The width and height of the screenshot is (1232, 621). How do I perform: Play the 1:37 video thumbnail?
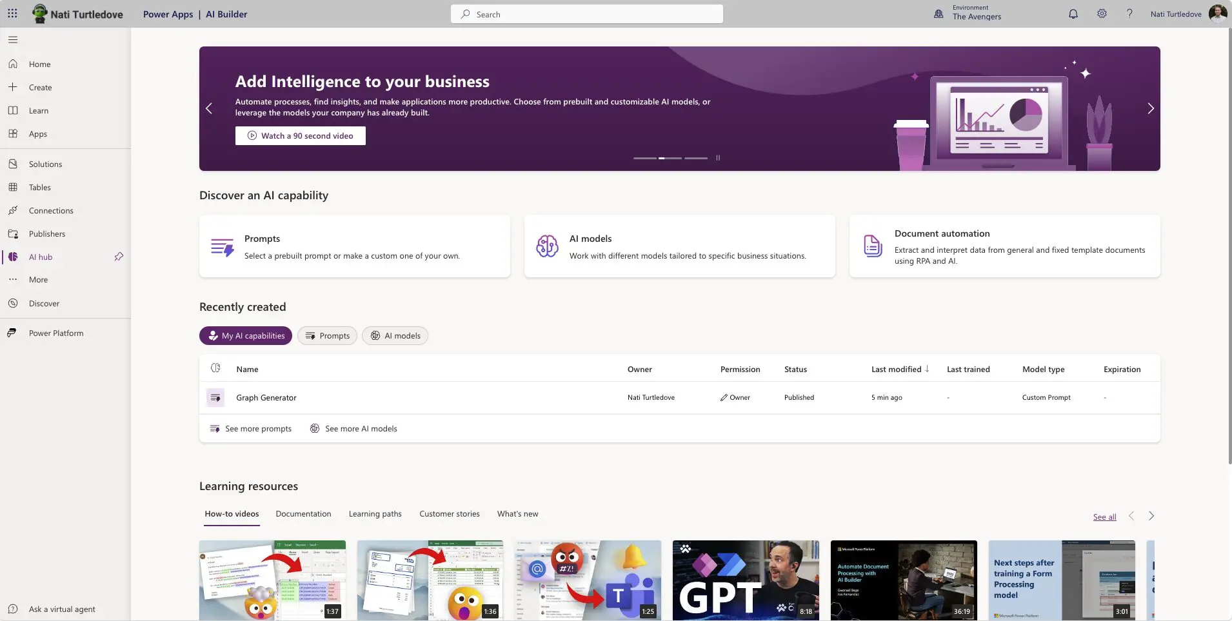click(x=272, y=580)
